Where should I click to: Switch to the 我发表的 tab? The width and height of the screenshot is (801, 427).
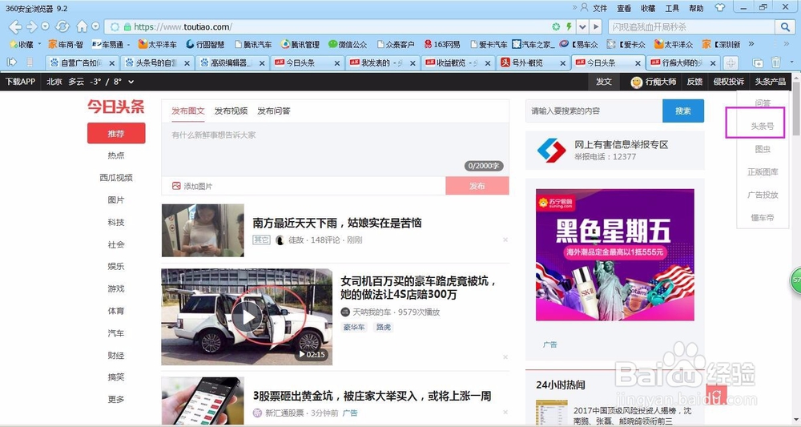(382, 62)
